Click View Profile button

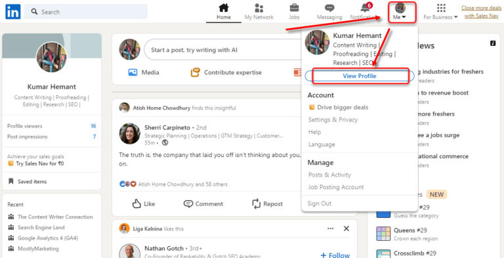coord(360,76)
